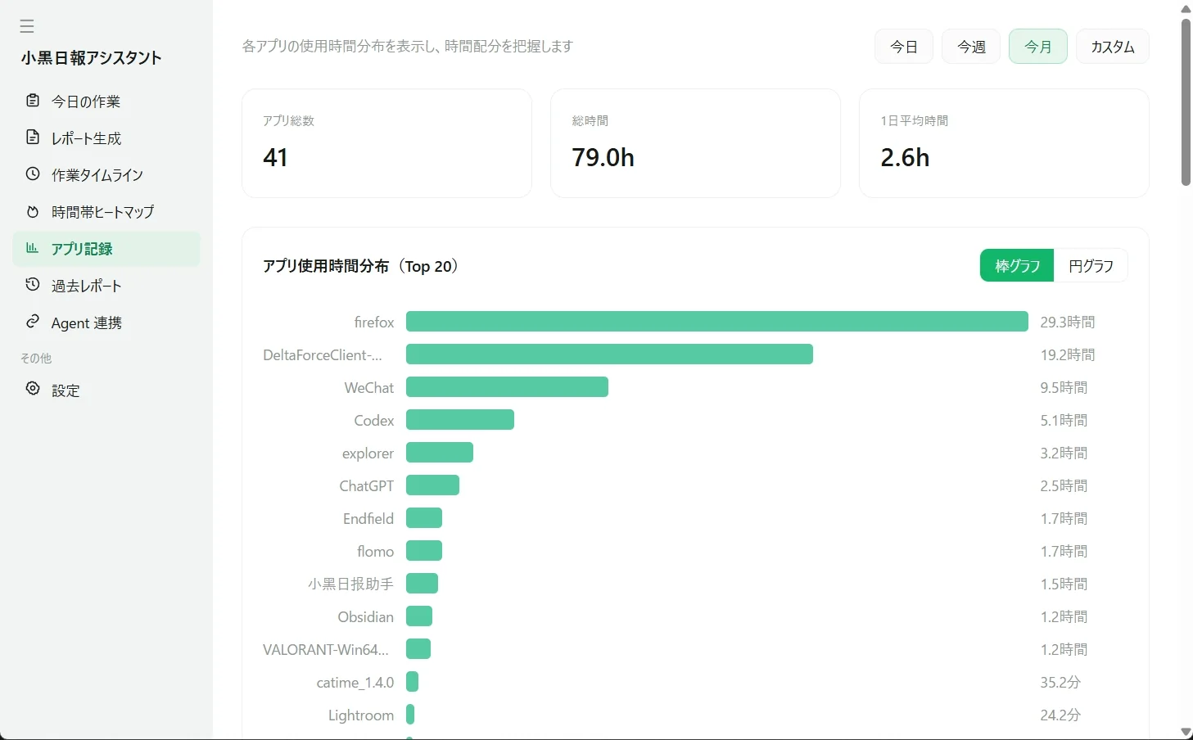The image size is (1193, 740).
Task: Switch chart to 棒グラフ view
Action: [x=1017, y=265]
